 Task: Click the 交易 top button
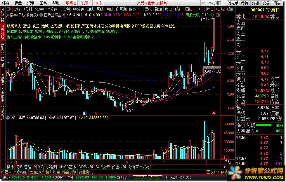tap(266, 3)
